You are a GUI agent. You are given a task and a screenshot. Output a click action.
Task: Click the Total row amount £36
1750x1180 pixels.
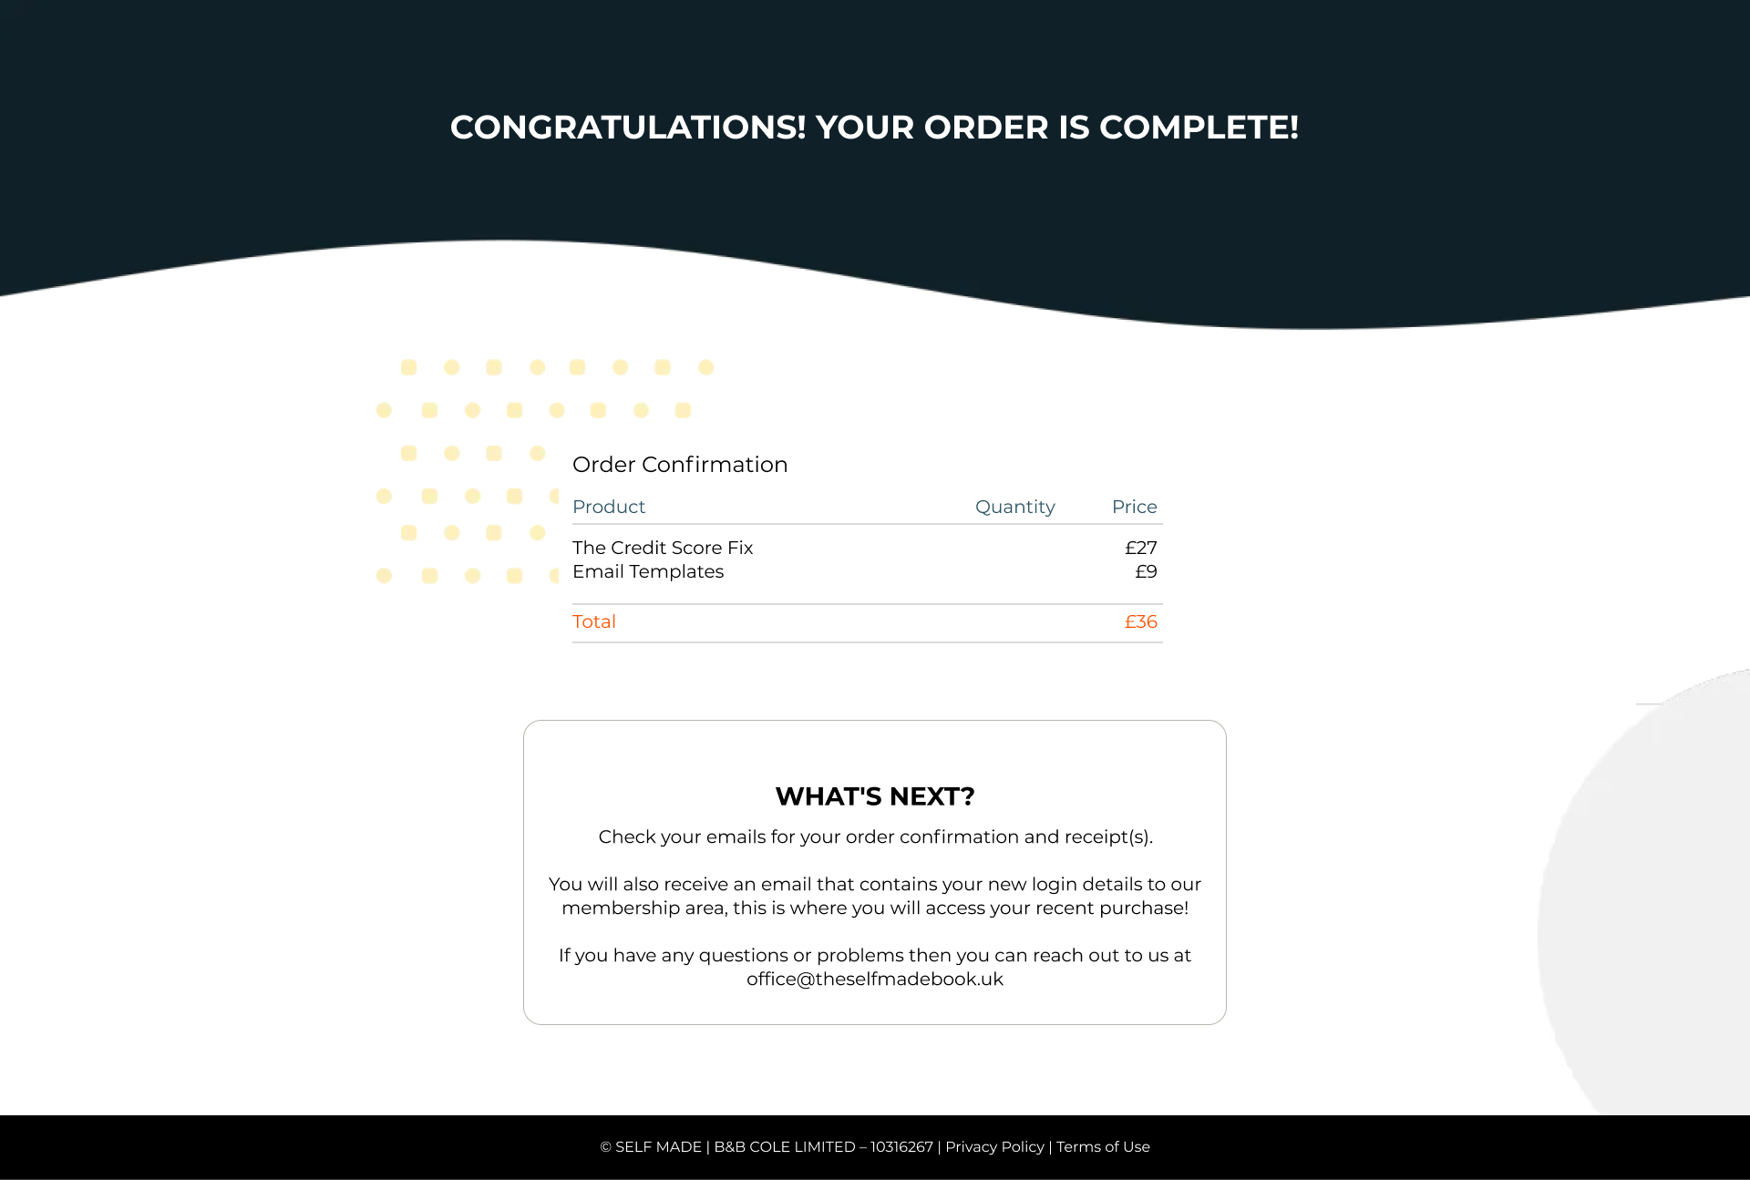1139,621
